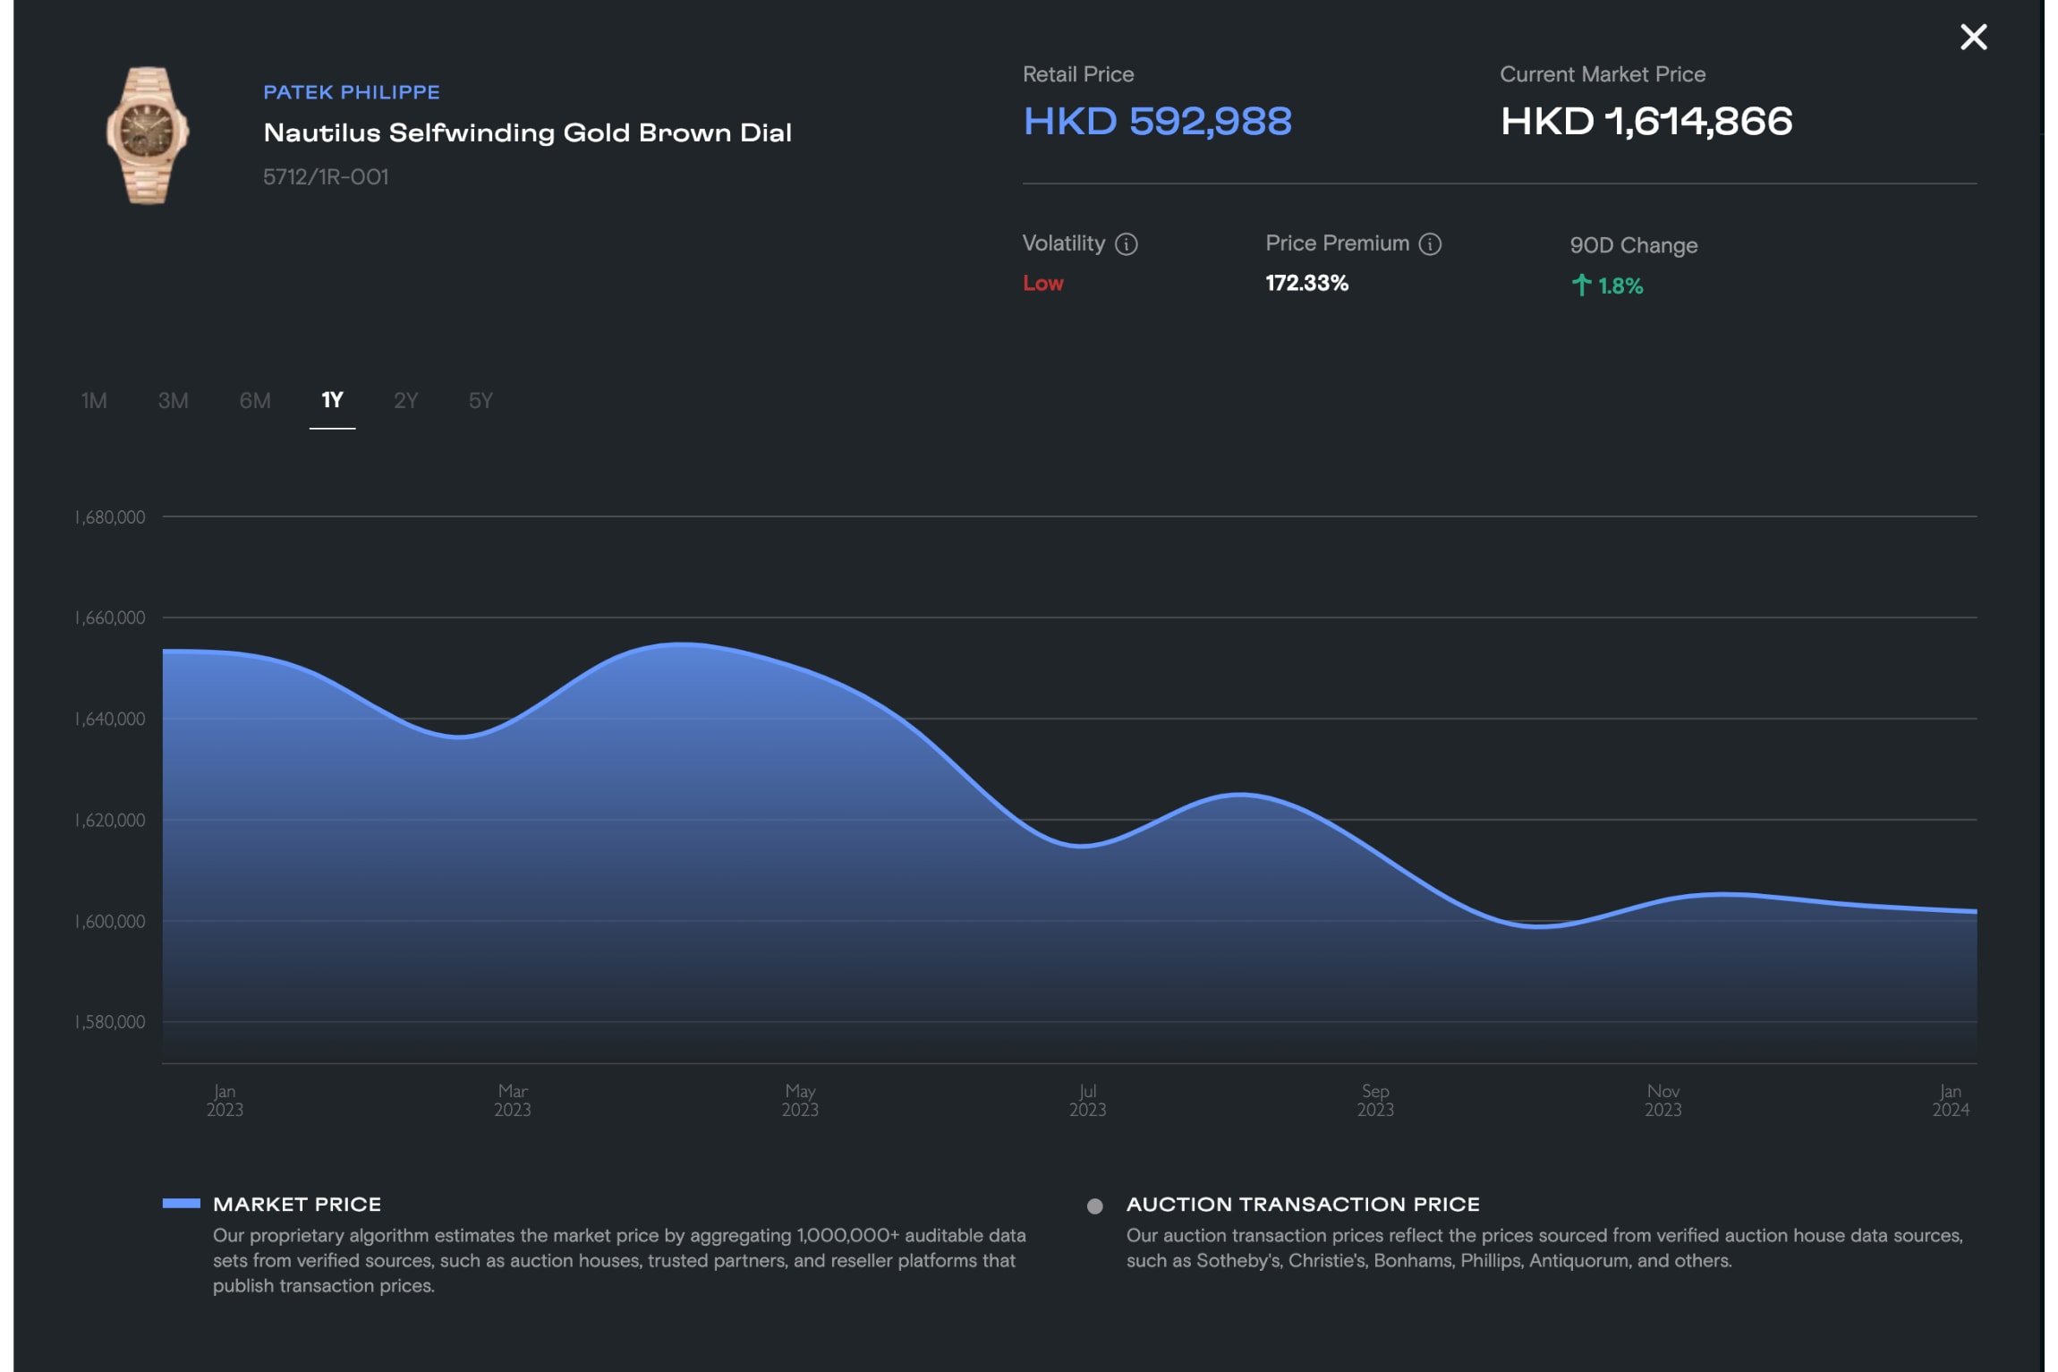The width and height of the screenshot is (2058, 1372).
Task: Close the watch price detail panel
Action: (1973, 37)
